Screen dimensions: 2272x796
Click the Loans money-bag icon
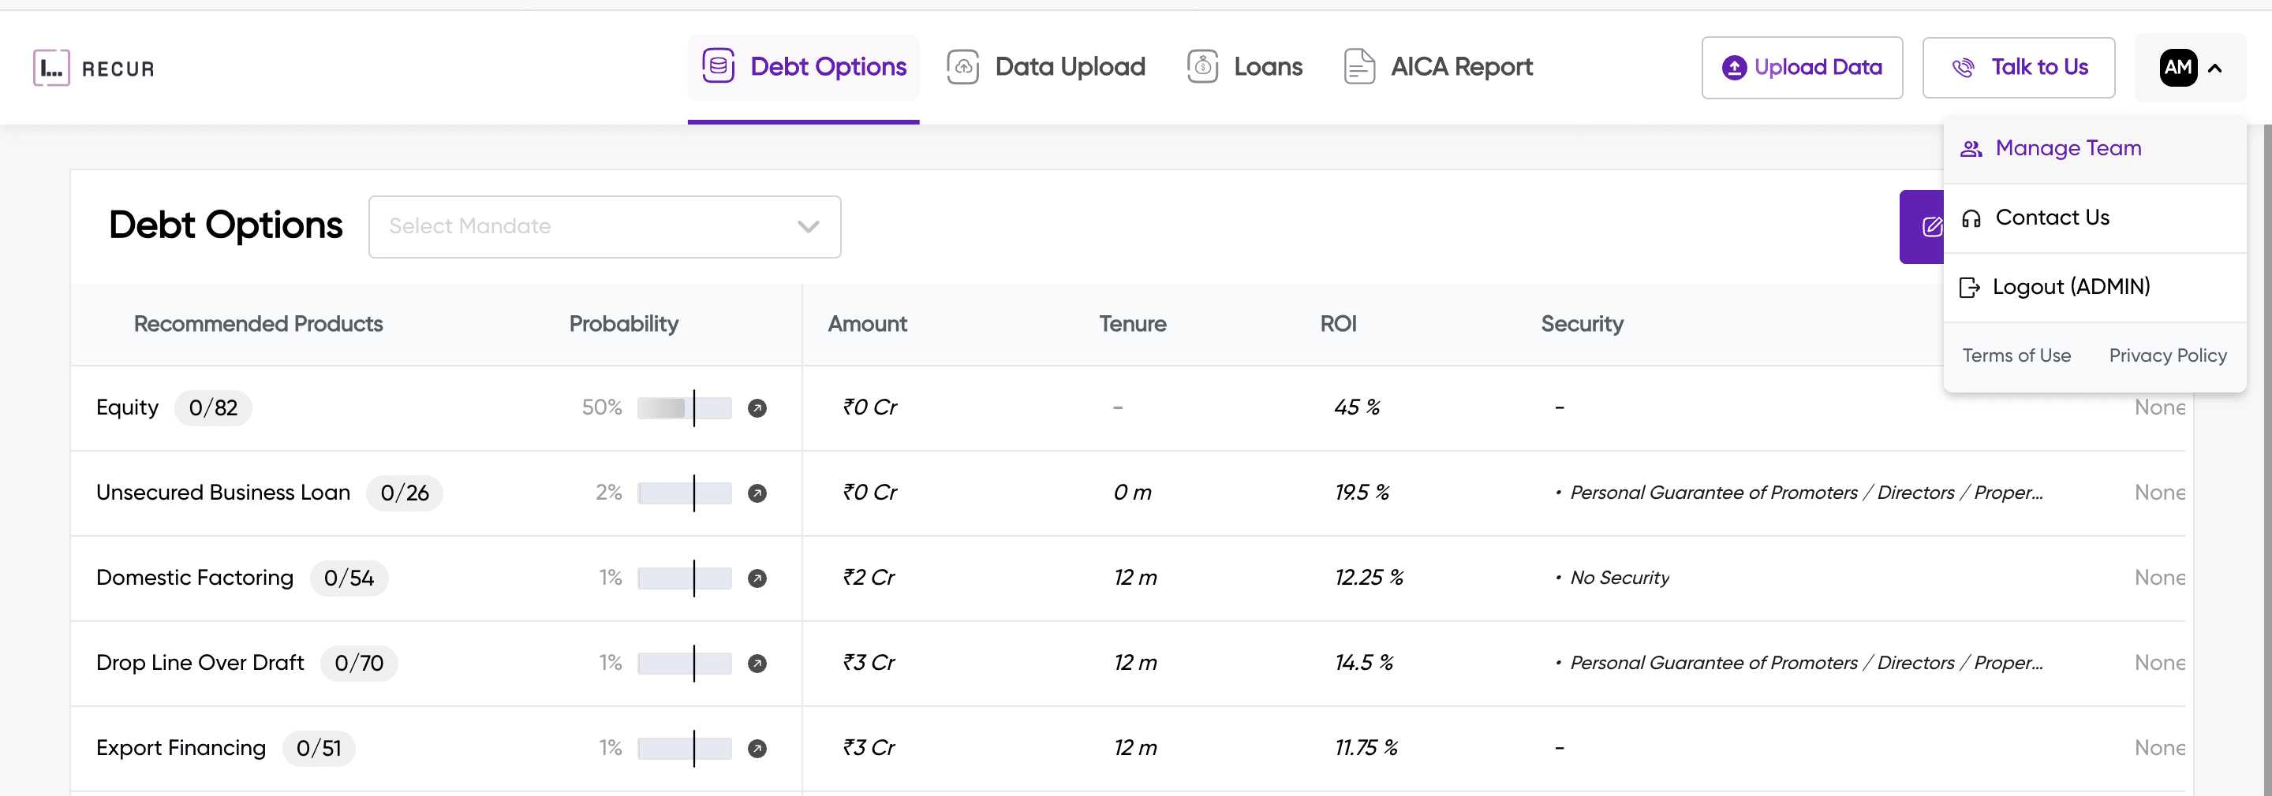[1202, 65]
